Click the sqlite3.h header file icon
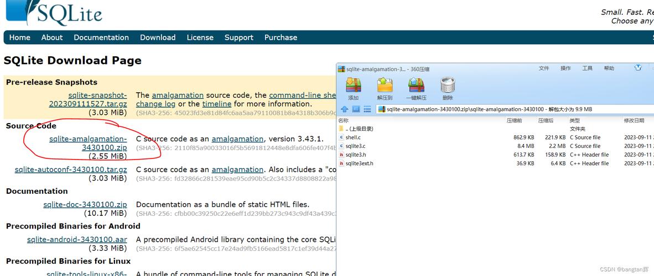654x276 pixels. 341,155
